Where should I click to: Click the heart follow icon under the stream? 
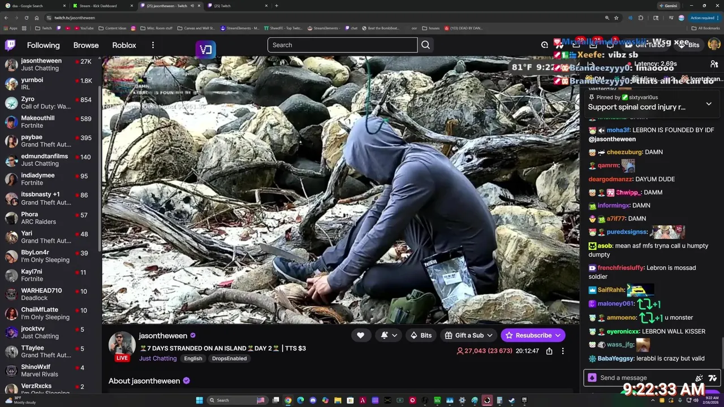(360, 335)
